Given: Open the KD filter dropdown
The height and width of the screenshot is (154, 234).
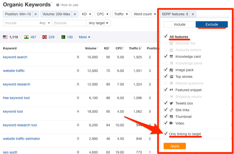Looking at the screenshot, I should tap(87, 14).
